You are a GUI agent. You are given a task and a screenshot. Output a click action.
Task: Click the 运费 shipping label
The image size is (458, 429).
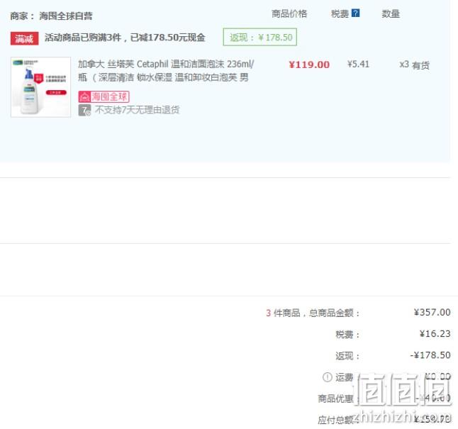[x=344, y=377]
